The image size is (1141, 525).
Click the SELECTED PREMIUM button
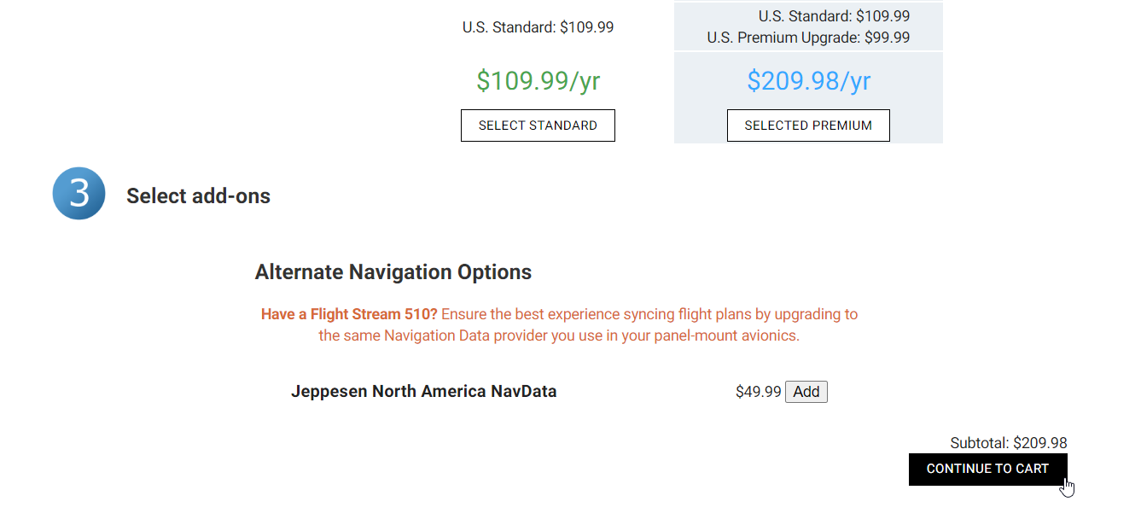tap(808, 125)
